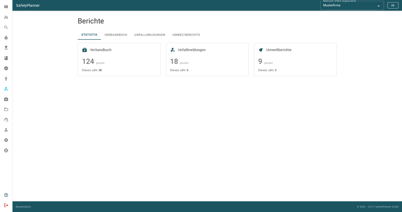Click the Beispieldaten footer text
Viewport: 402px width, 212px height.
coord(23,207)
